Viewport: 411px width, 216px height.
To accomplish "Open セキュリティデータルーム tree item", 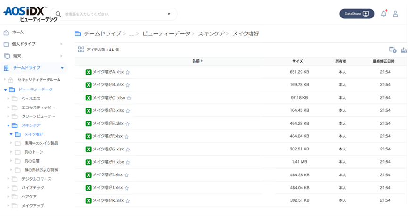I will click(x=39, y=80).
